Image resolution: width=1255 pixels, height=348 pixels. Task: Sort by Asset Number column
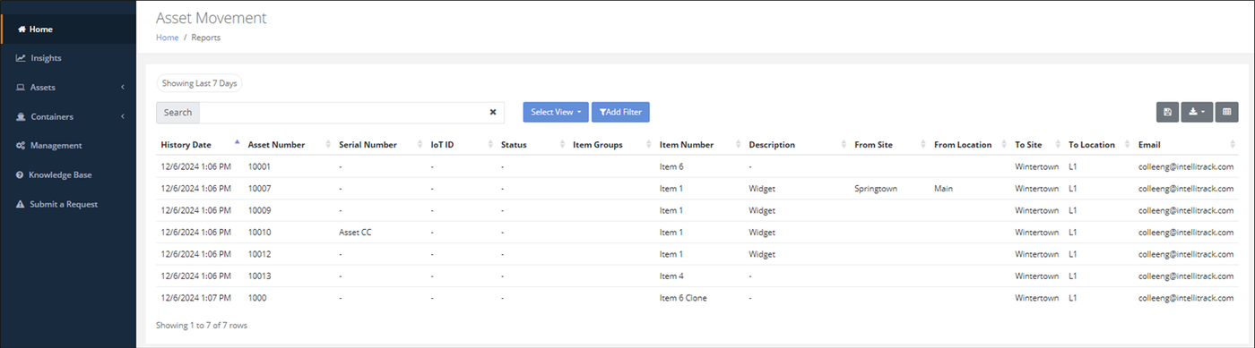289,144
